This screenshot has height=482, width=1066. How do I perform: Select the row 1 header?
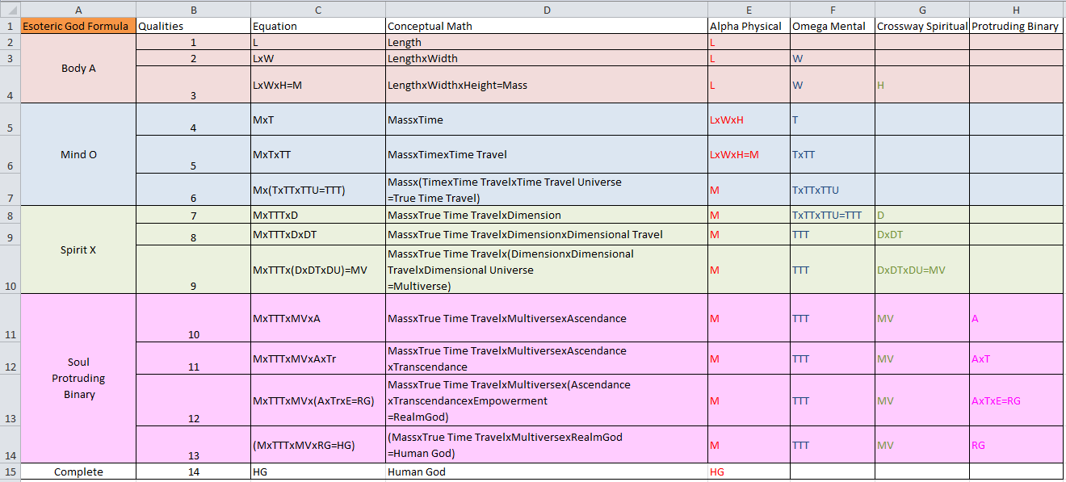(x=10, y=26)
